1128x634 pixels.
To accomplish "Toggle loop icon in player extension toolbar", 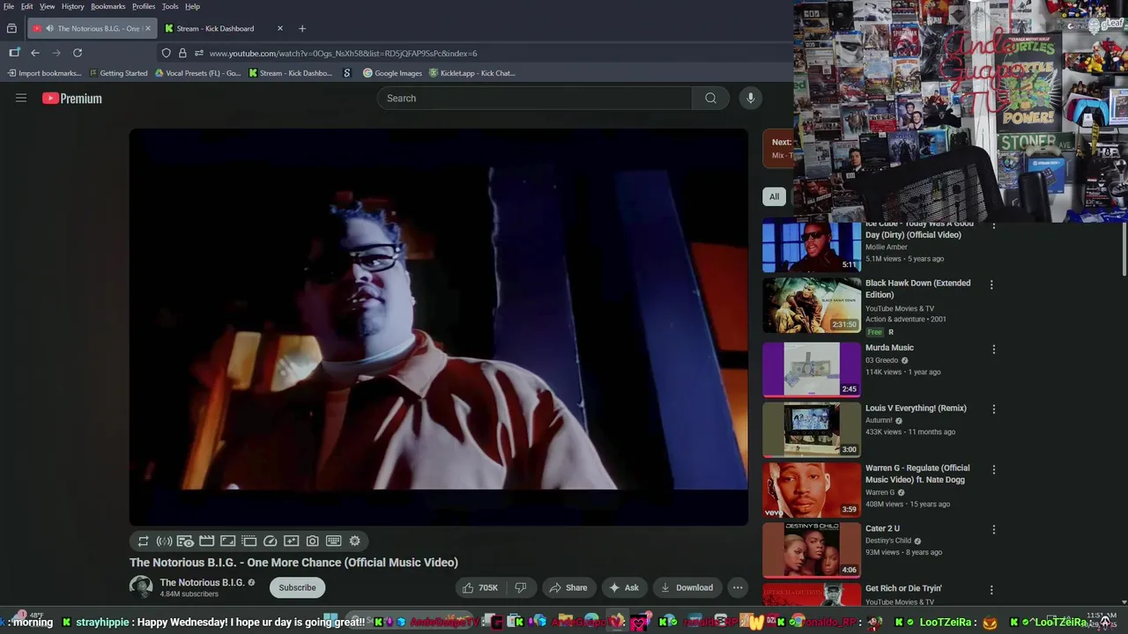I will [143, 542].
